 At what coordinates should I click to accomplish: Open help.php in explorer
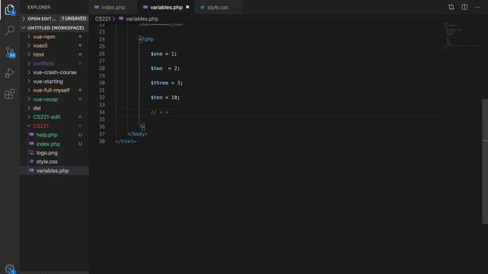point(54,135)
